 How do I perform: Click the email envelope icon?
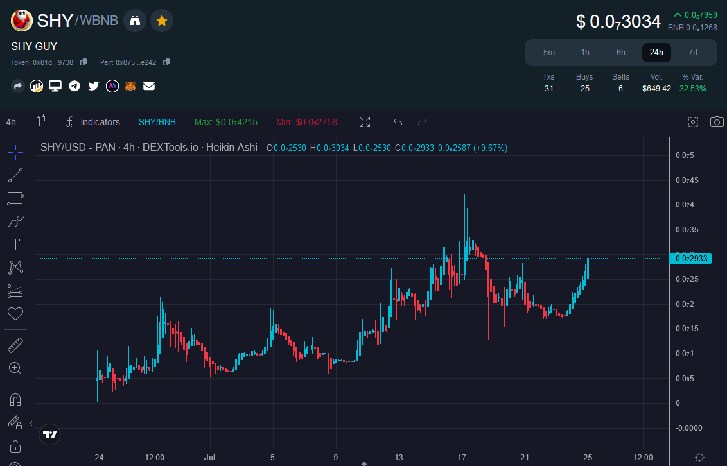[149, 86]
